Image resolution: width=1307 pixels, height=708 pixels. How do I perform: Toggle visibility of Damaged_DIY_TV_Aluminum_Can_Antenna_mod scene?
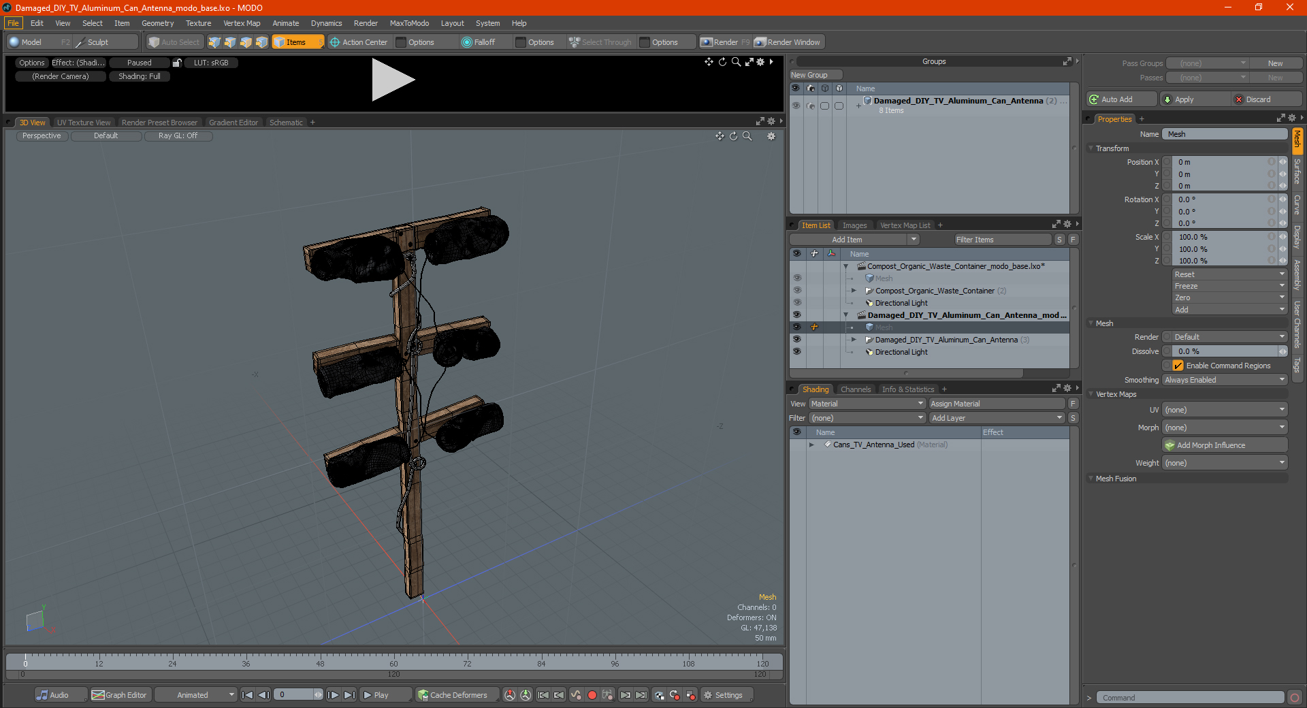[796, 315]
